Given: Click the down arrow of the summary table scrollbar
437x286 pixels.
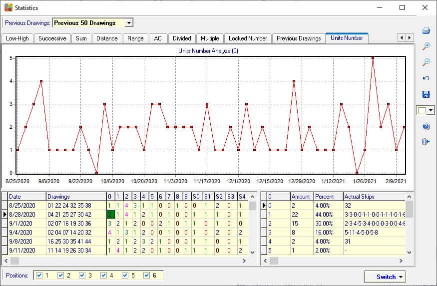Looking at the screenshot, I should [x=409, y=252].
